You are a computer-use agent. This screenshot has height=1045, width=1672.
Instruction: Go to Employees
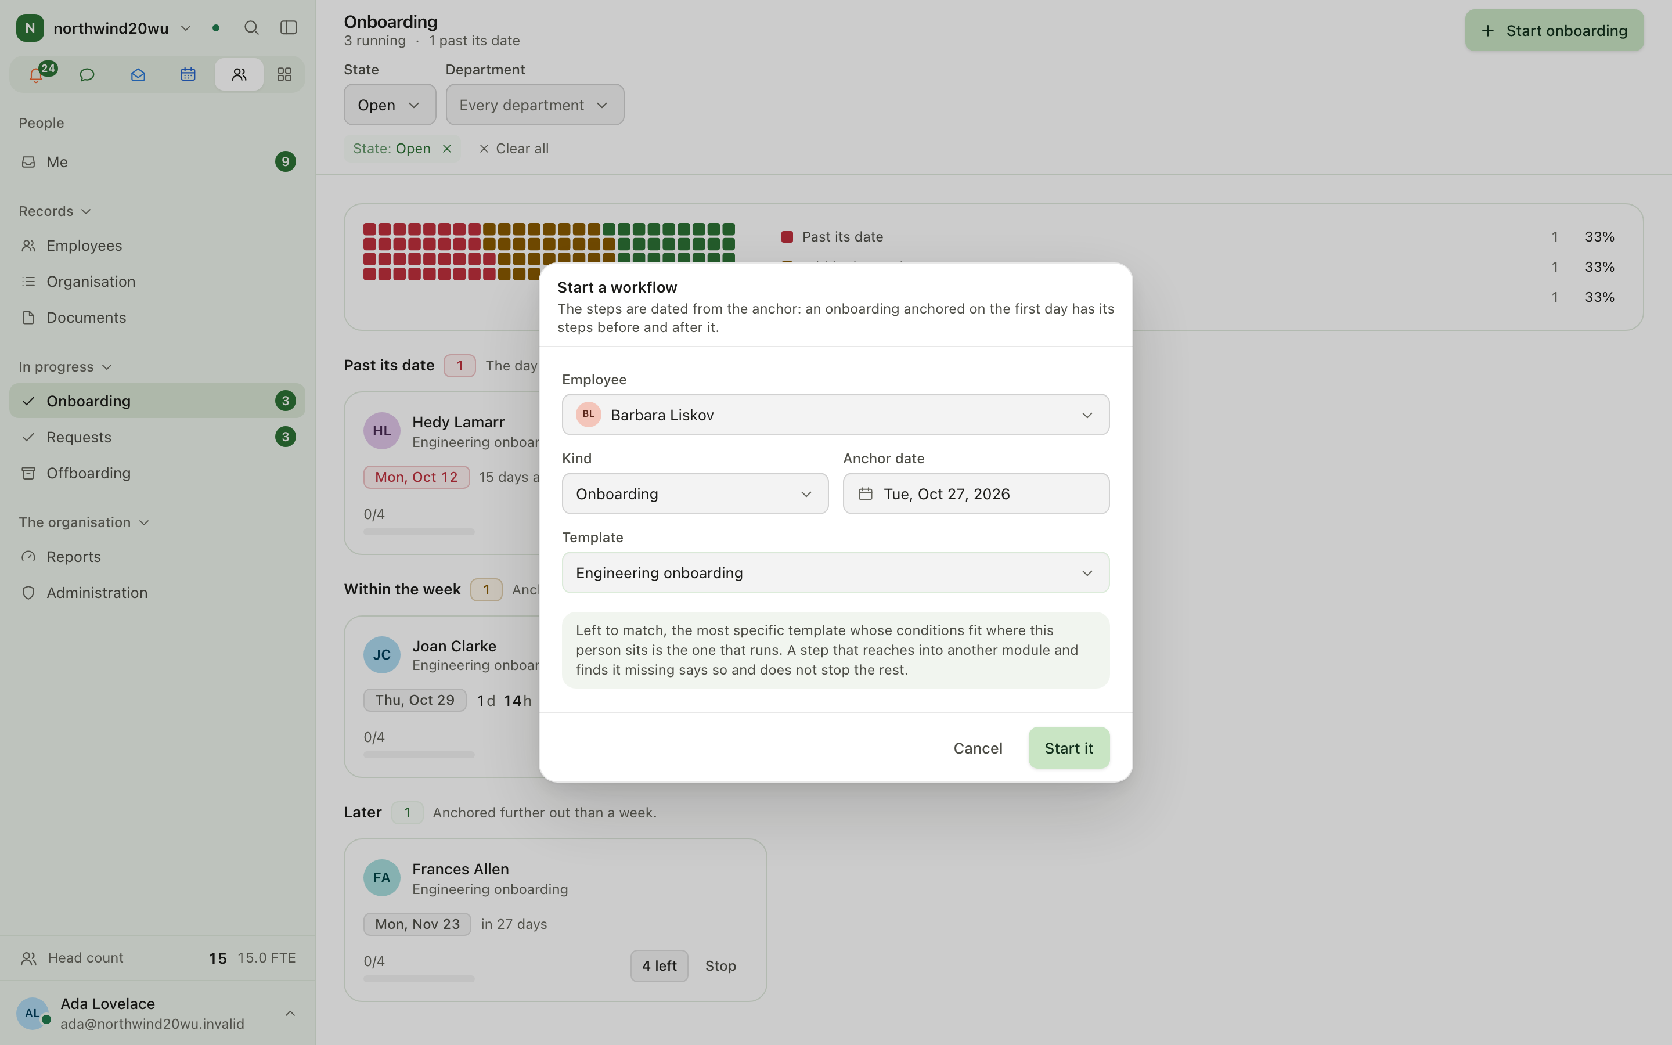[157, 246]
